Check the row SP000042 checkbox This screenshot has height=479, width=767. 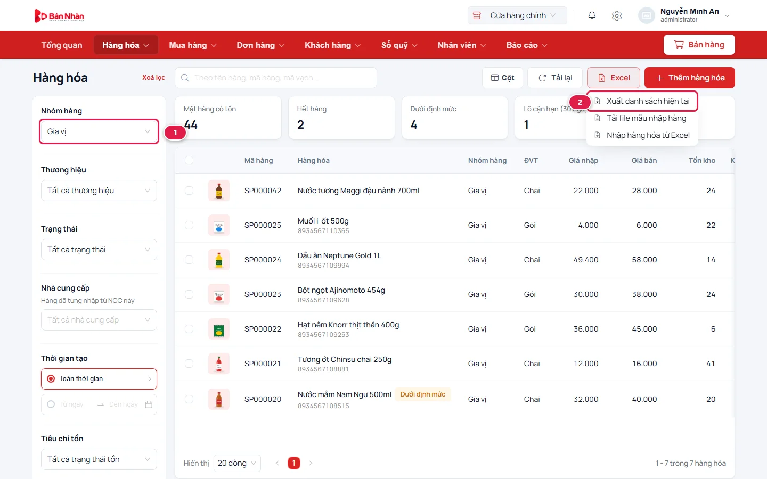(x=189, y=191)
